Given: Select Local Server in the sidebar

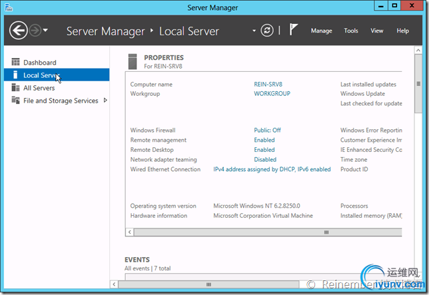Looking at the screenshot, I should click(57, 75).
